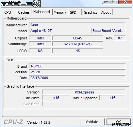Open the Graphics tab
This screenshot has width=133, height=127.
click(91, 12)
